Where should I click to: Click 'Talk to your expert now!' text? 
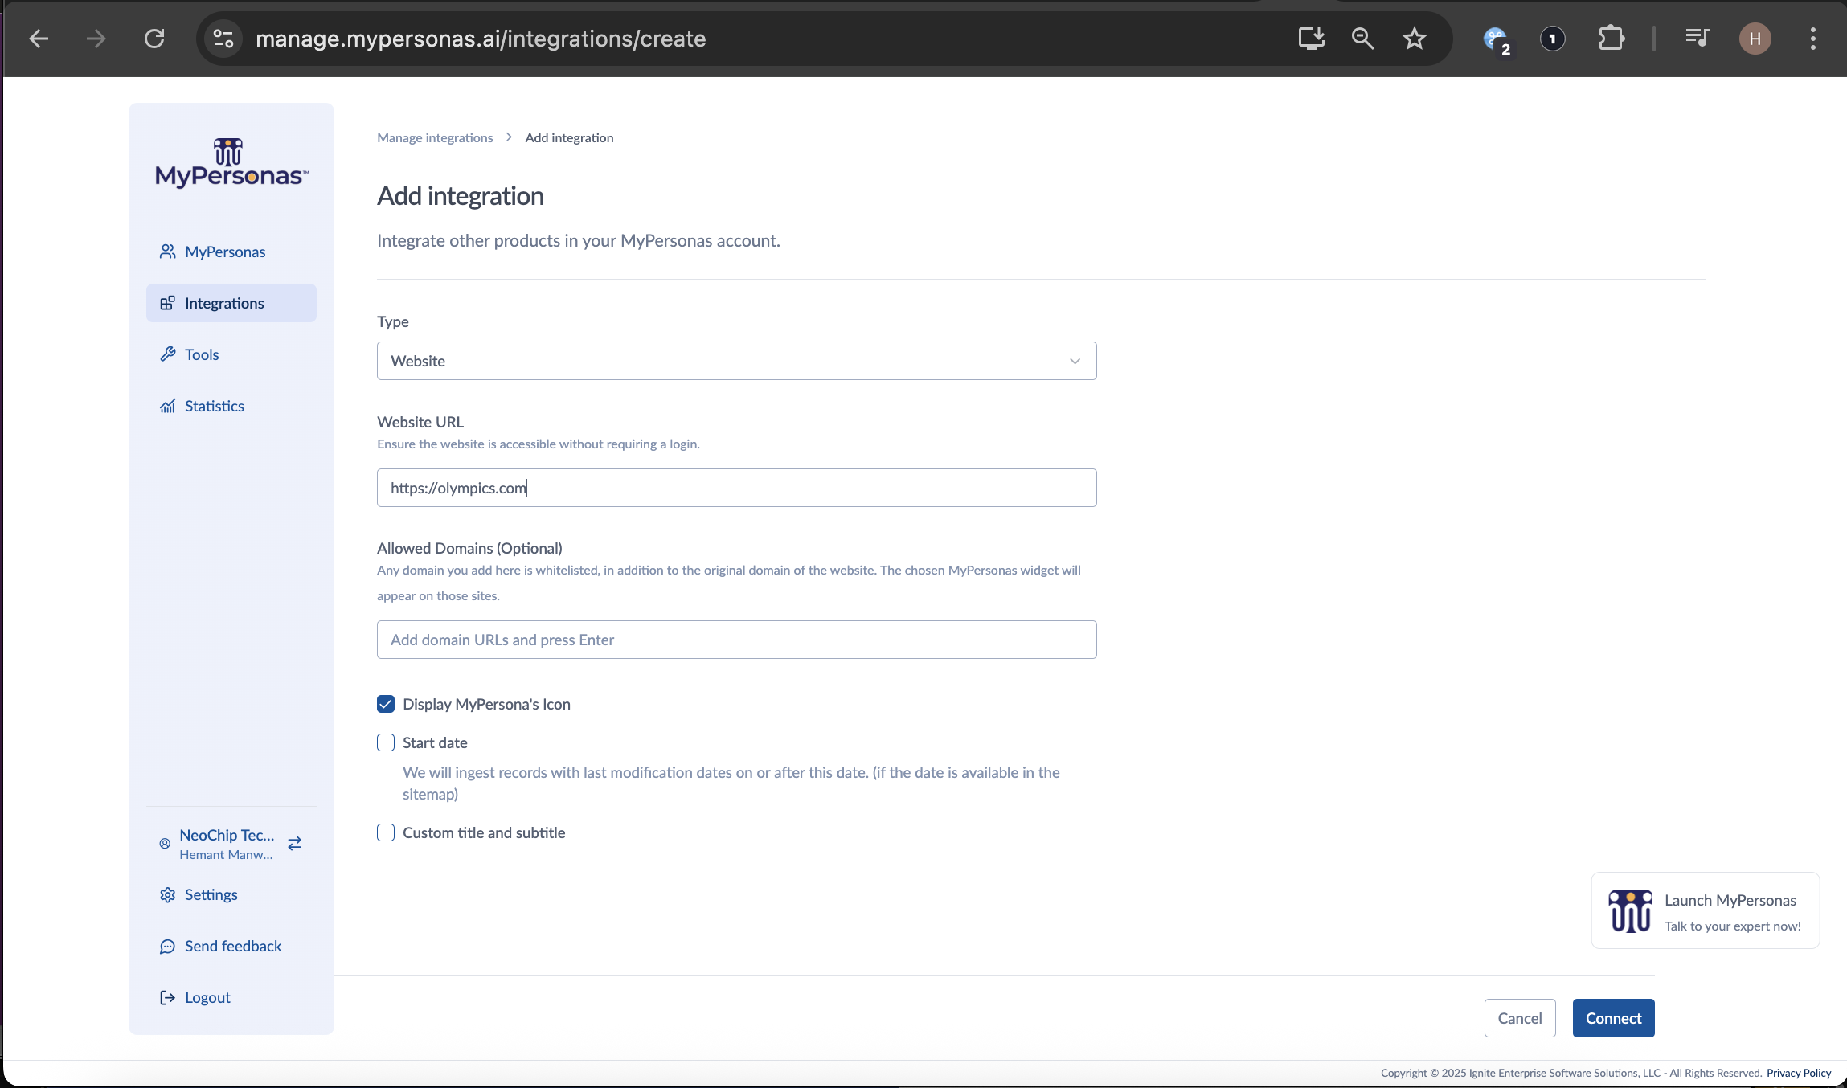1732,926
